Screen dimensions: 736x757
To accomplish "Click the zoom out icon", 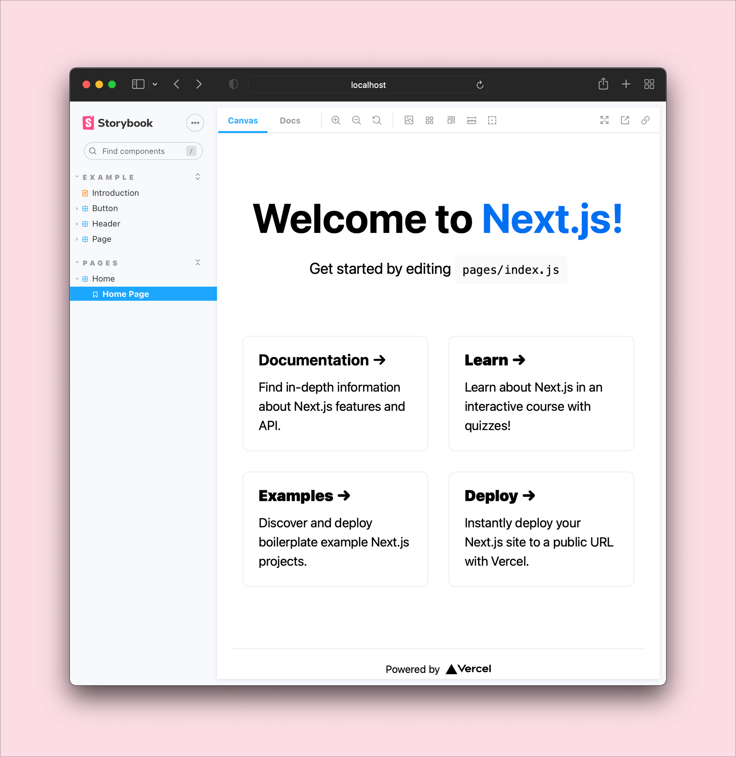I will pos(356,120).
